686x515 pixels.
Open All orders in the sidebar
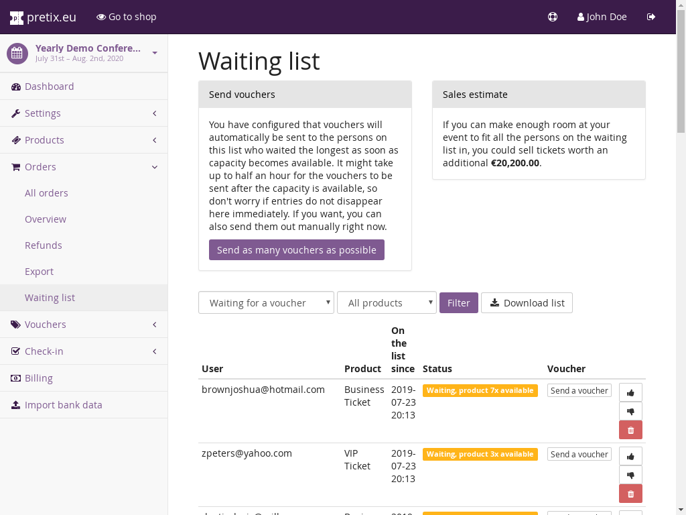click(x=46, y=193)
